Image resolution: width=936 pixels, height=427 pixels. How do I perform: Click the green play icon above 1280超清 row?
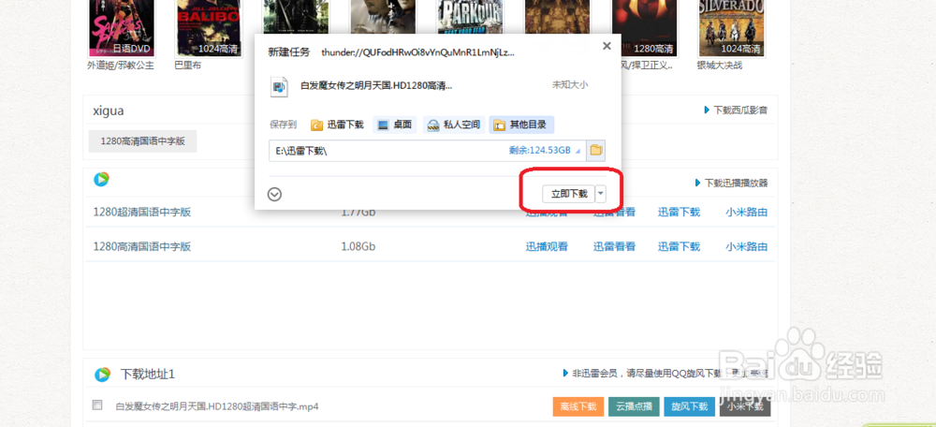101,179
